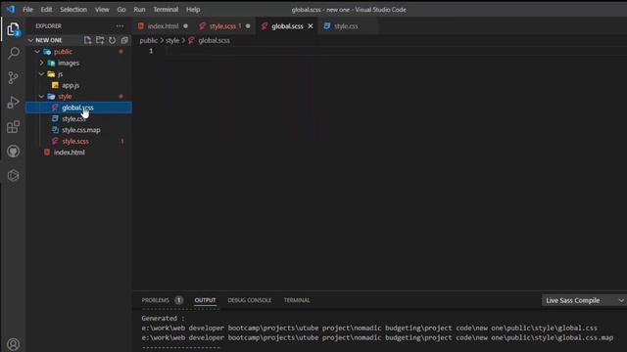Click the generated global.css.map path in output

pos(377,337)
